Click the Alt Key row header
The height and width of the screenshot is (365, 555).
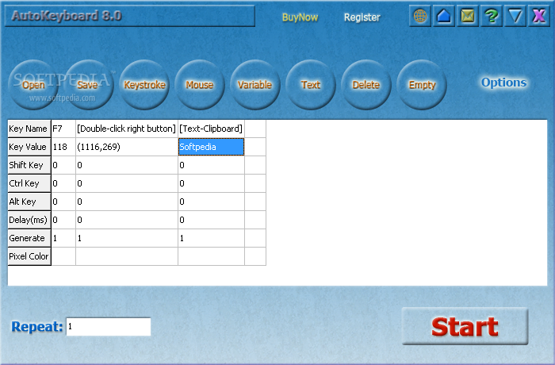pos(29,202)
